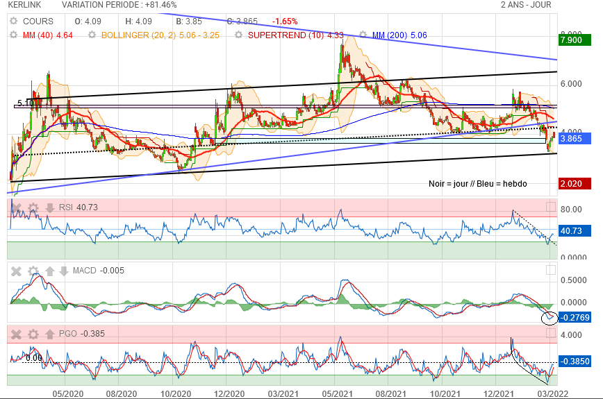The width and height of the screenshot is (603, 399).
Task: Click the 80.00 RSI axis value
Action: (x=571, y=210)
